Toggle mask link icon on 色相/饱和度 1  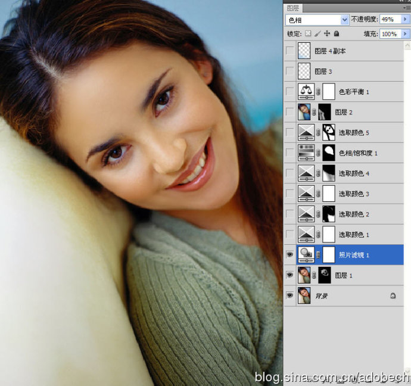click(x=318, y=152)
